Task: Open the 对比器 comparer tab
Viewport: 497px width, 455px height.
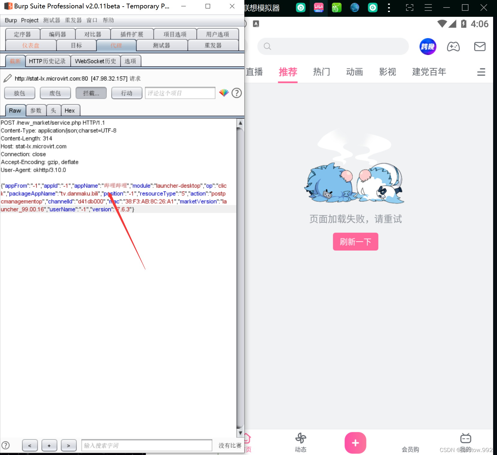Action: (x=93, y=34)
